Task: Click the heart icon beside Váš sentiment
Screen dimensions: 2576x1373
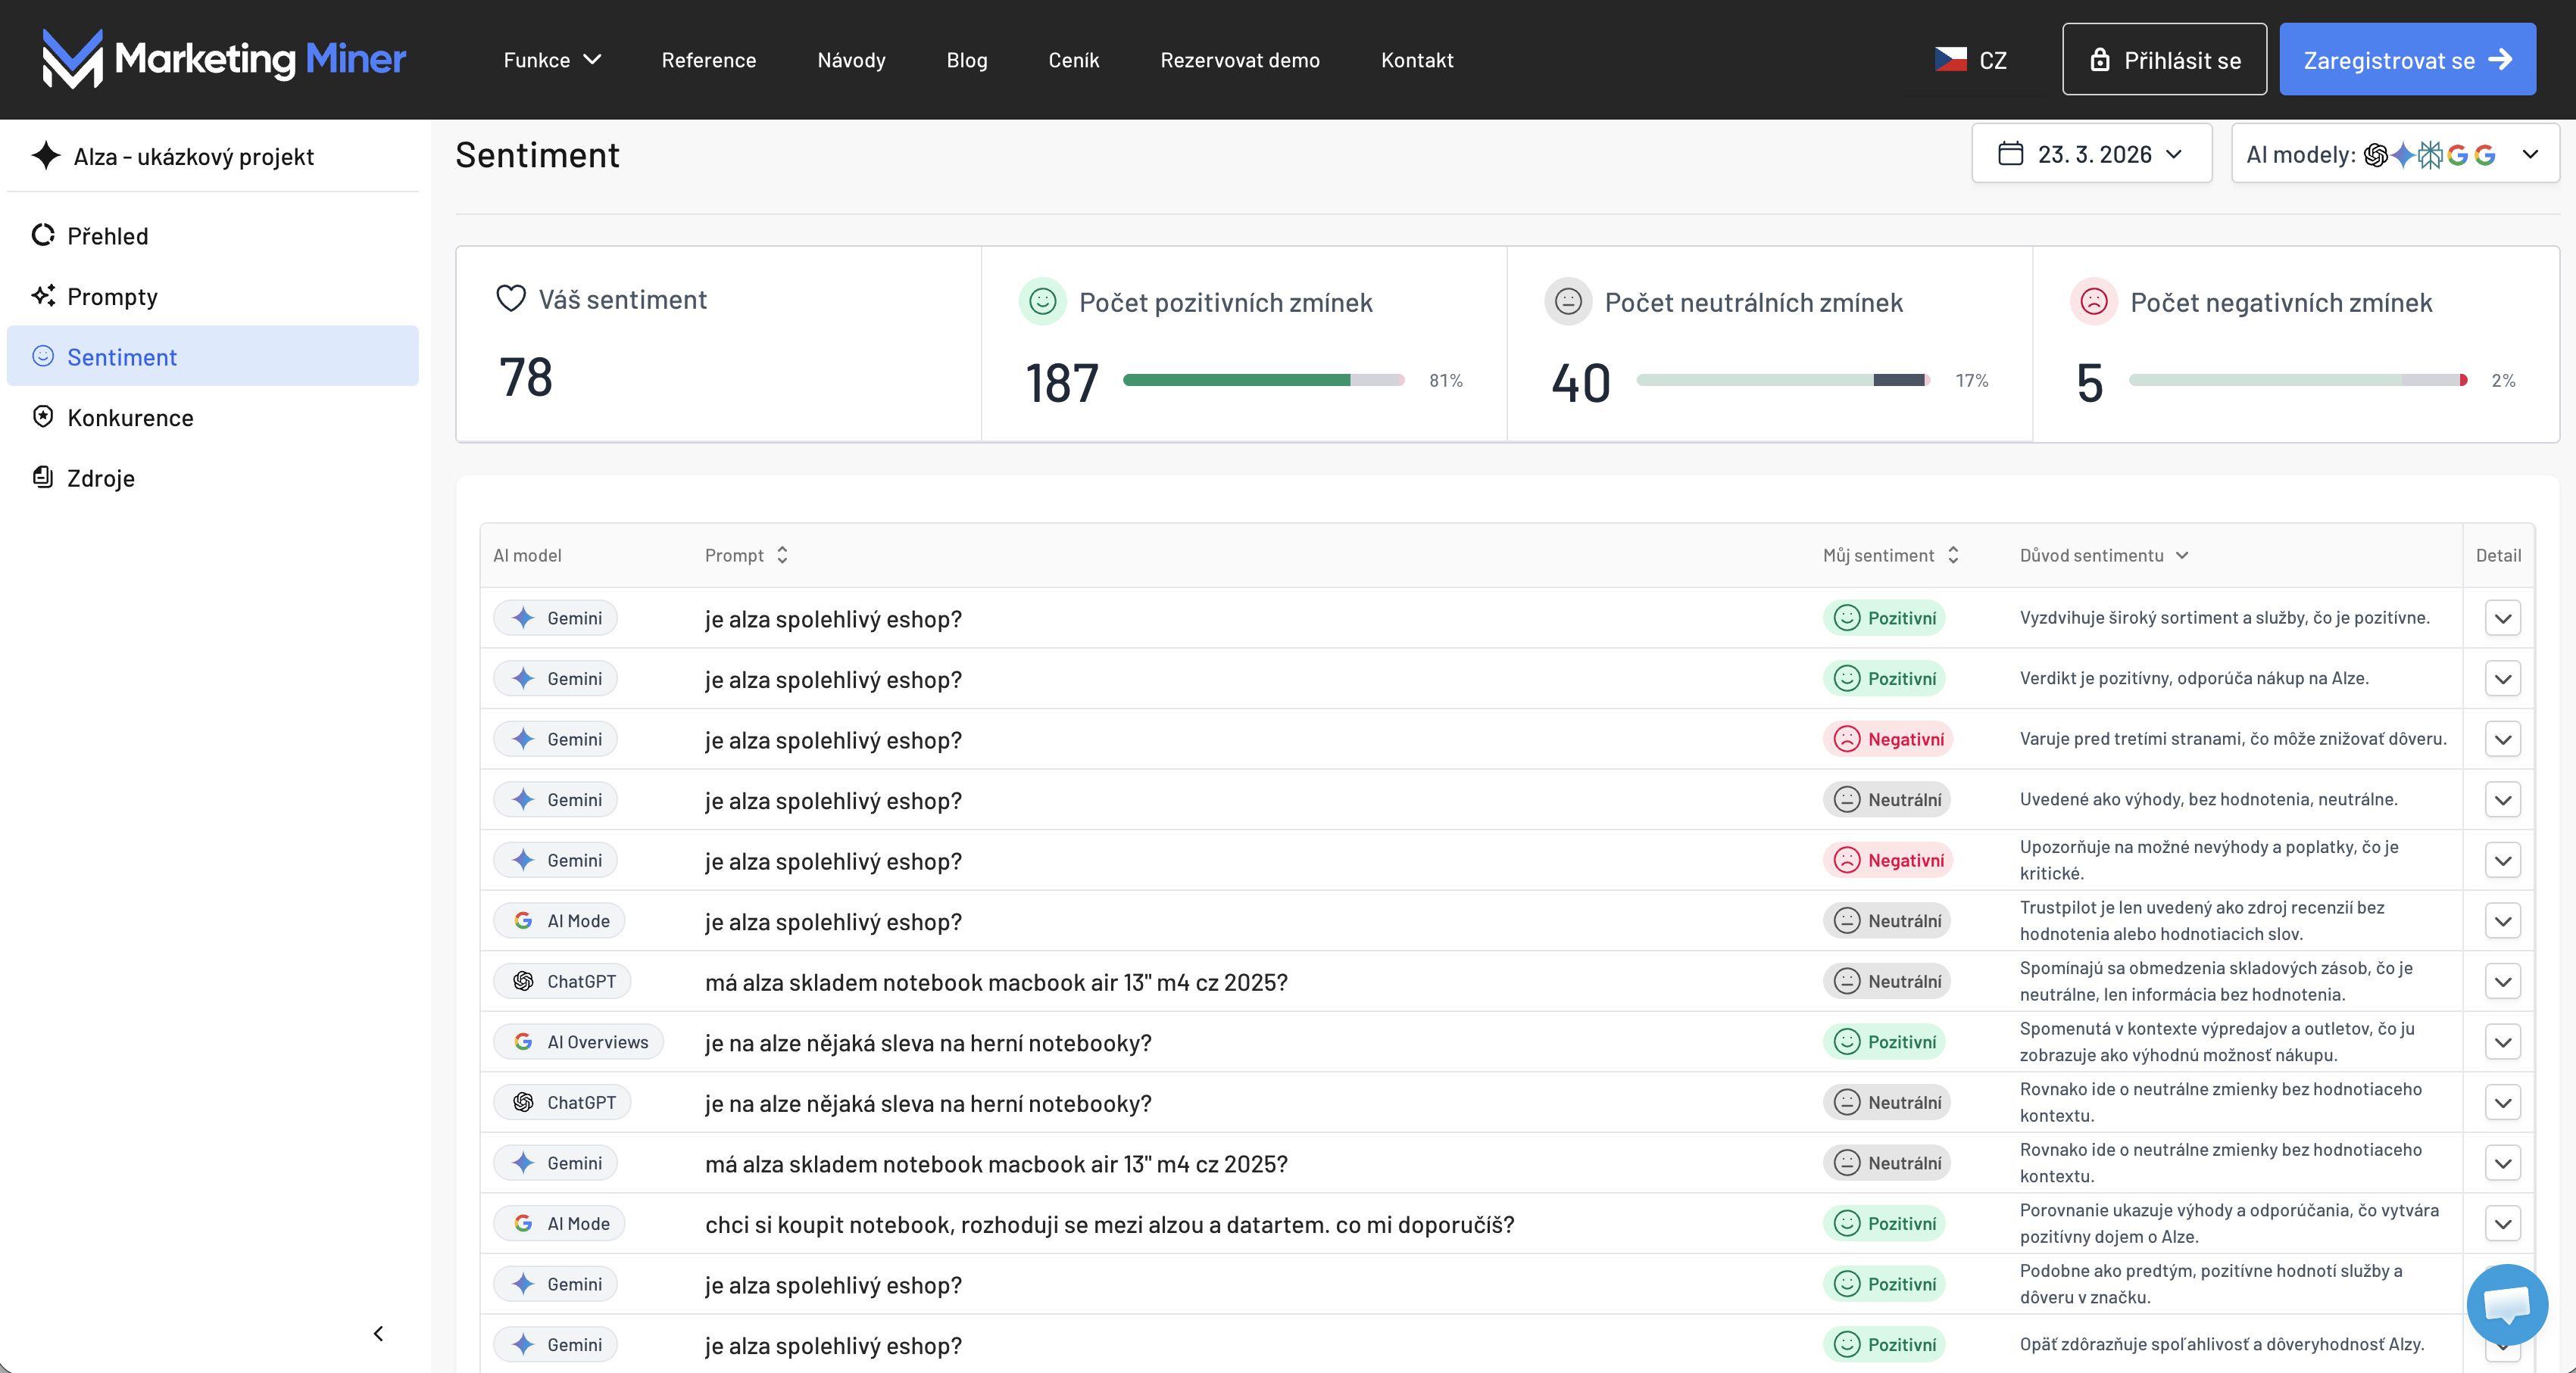Action: click(x=511, y=299)
